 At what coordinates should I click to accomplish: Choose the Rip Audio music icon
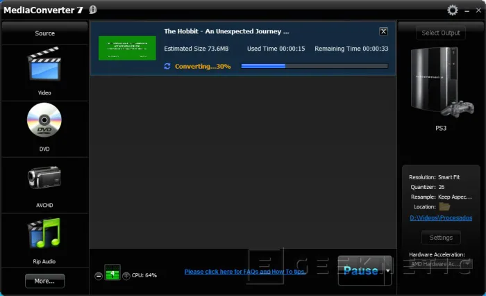(x=44, y=233)
